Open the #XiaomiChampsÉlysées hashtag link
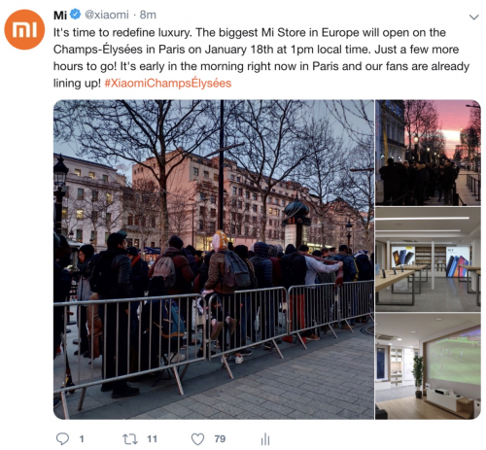486x450 pixels. pos(168,83)
